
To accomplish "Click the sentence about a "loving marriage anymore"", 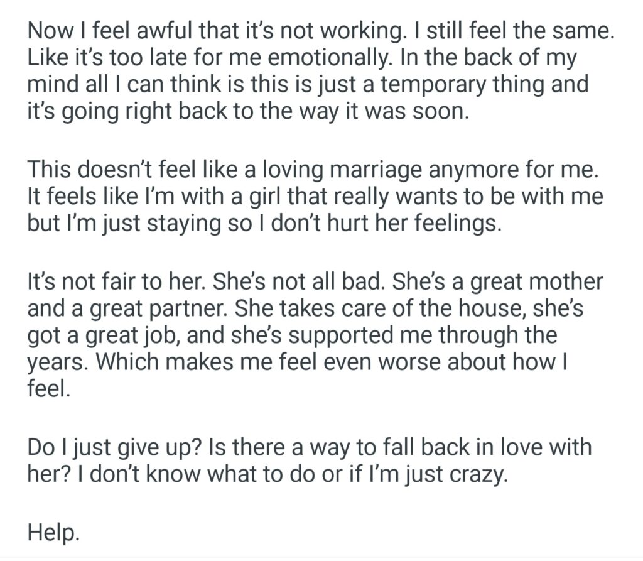I will coord(314,170).
